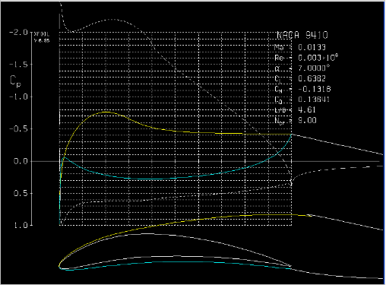Click the "NACA 9410" airfoil title
The height and width of the screenshot is (285, 386).
(x=302, y=35)
